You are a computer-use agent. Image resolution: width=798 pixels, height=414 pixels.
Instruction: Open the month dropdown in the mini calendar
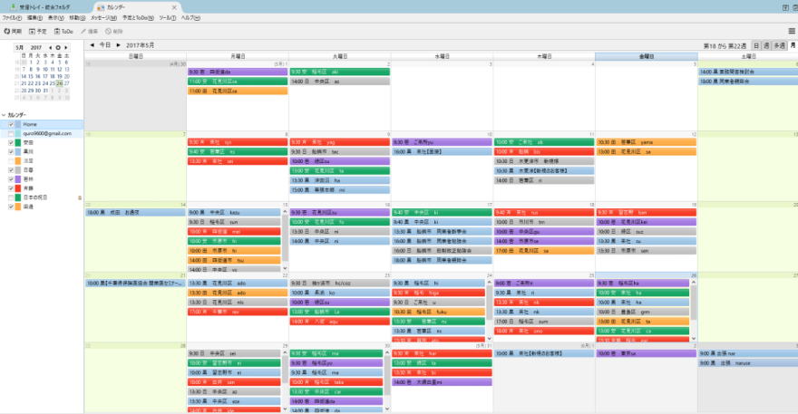pos(21,47)
